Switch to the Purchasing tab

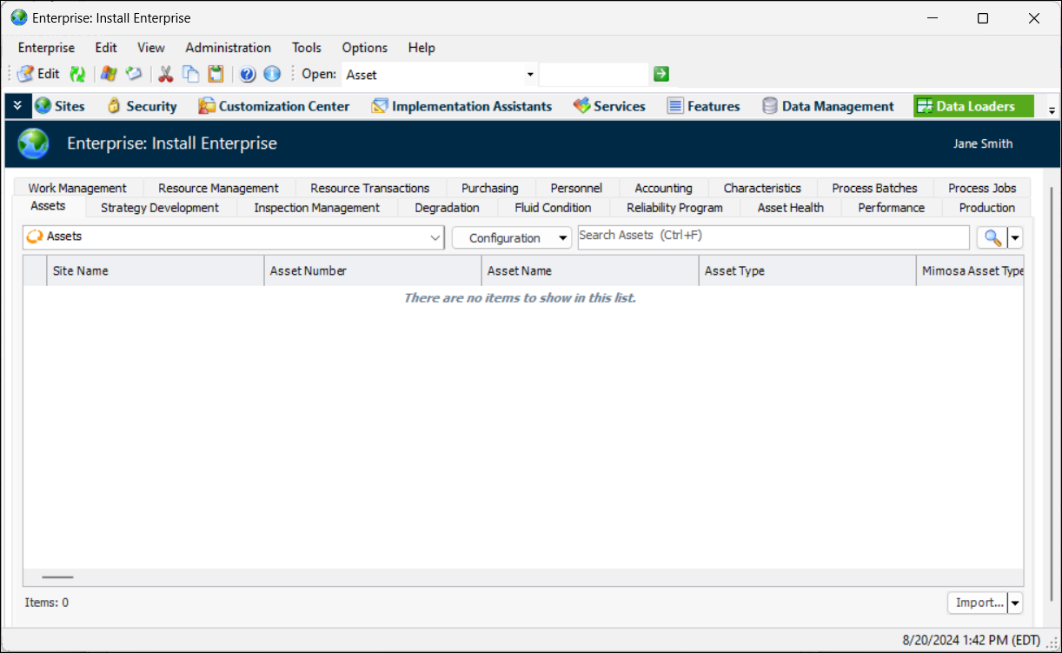tap(490, 188)
